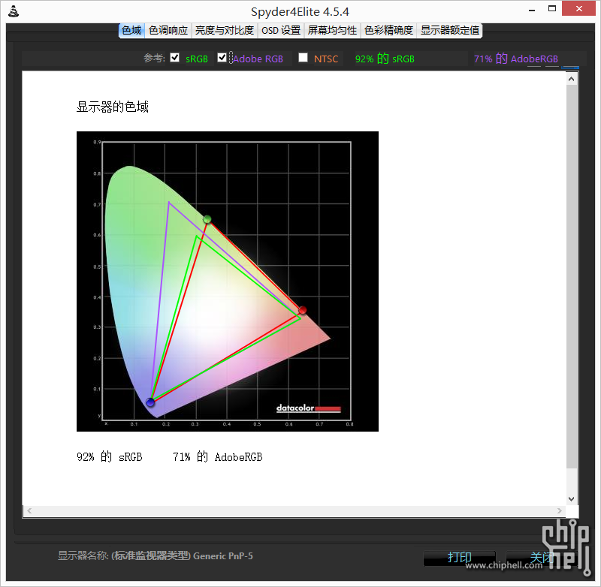This screenshot has width=601, height=587.
Task: Click the green primary point on gamut chart
Action: (207, 219)
